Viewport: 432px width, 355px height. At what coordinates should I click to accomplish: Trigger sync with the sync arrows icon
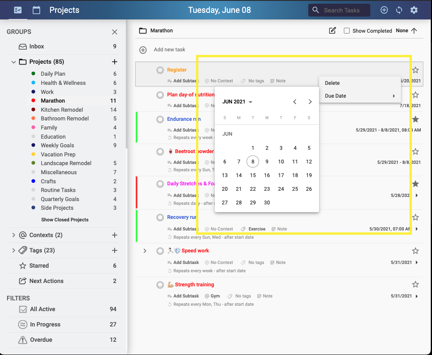399,10
